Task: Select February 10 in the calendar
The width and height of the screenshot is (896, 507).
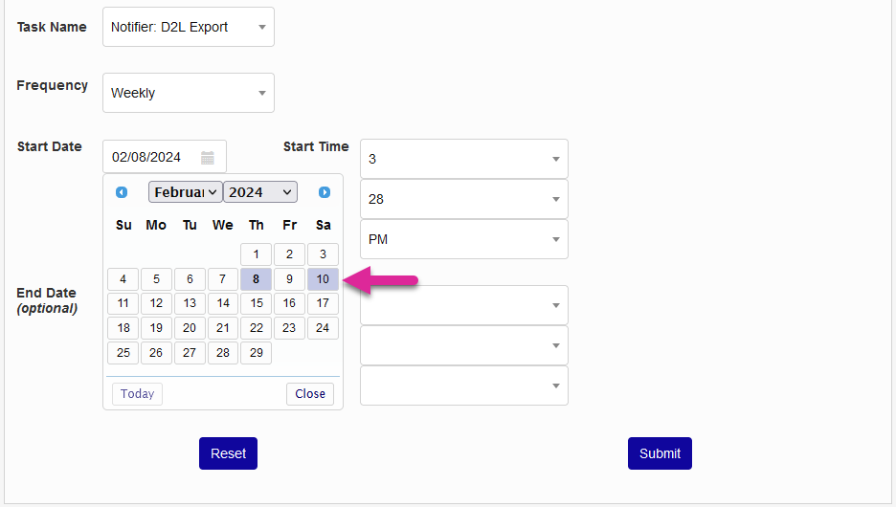Action: coord(323,279)
